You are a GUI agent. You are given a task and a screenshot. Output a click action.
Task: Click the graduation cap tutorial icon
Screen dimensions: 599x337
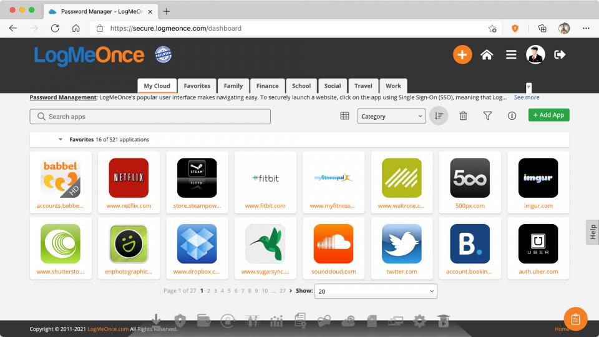pos(444,321)
